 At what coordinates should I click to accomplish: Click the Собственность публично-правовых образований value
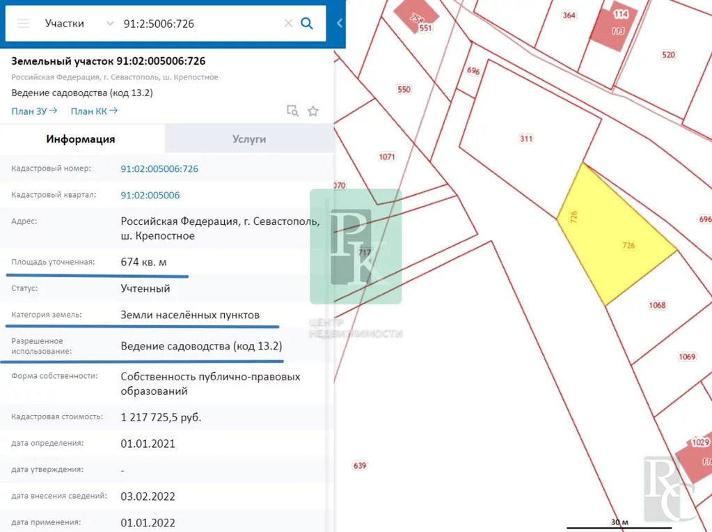tap(210, 384)
